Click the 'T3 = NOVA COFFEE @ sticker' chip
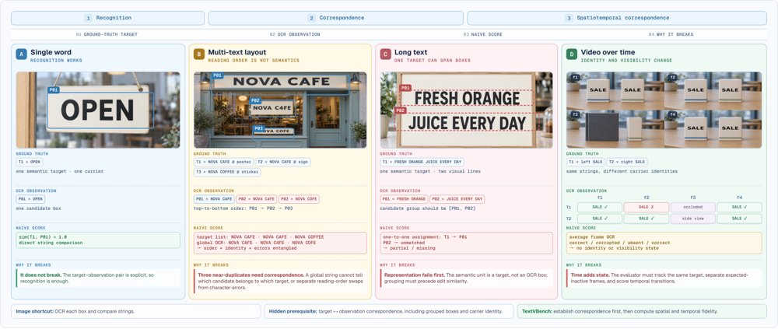778x329 pixels. pos(227,172)
